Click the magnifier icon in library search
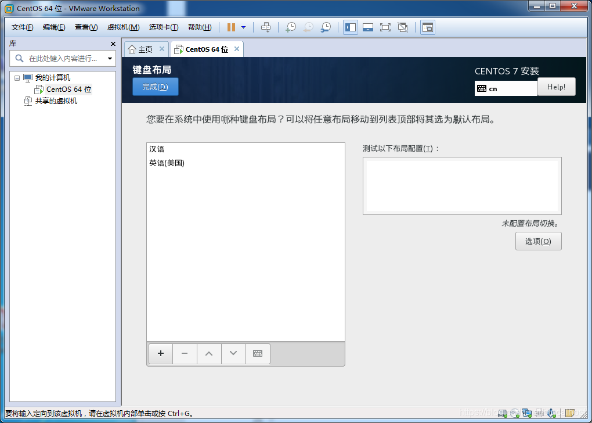The height and width of the screenshot is (423, 592). coord(19,59)
